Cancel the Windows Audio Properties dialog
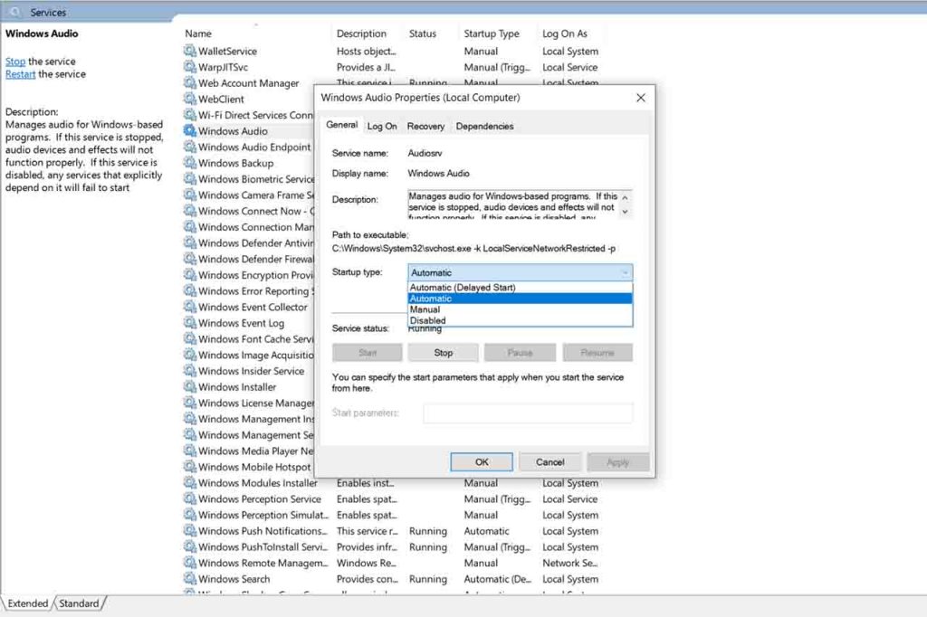 point(550,462)
